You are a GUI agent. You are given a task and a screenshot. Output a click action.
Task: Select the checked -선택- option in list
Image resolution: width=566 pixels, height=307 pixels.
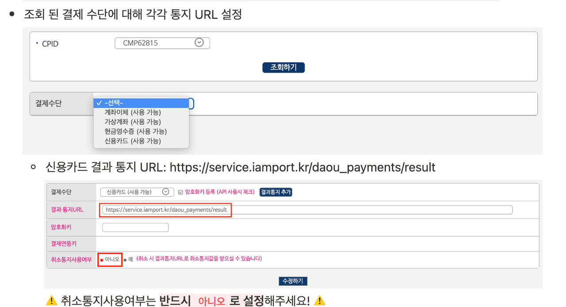141,103
